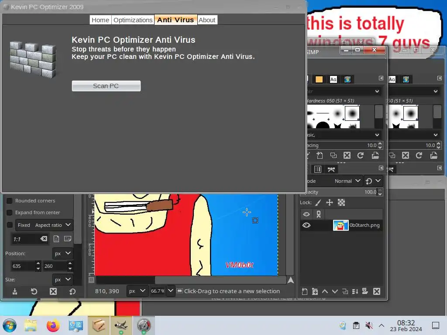The image size is (447, 335).
Task: Toggle lock position and size icon
Action: click(x=330, y=202)
